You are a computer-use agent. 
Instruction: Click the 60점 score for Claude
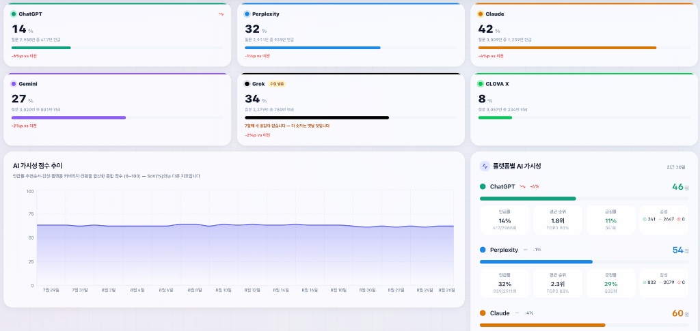coord(680,314)
